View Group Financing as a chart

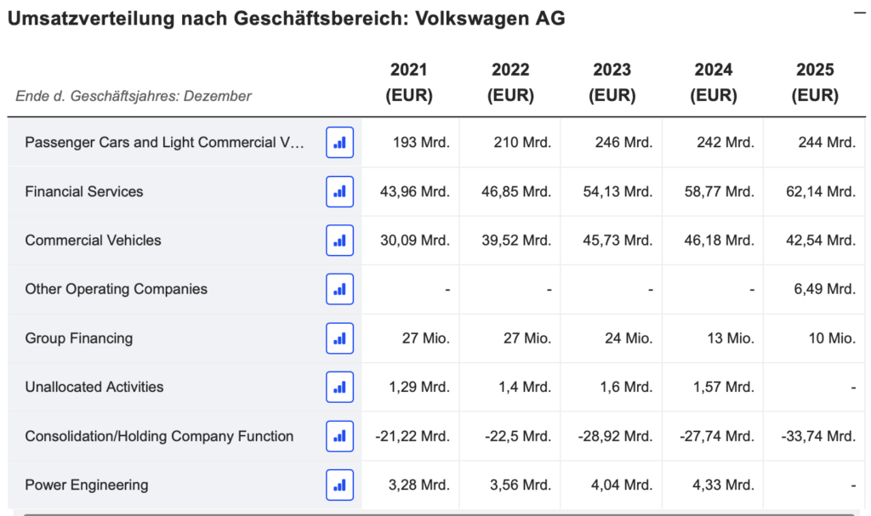tap(339, 337)
